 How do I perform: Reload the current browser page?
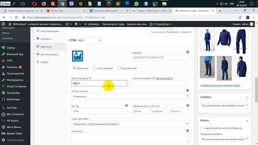pyautogui.click(x=16, y=17)
